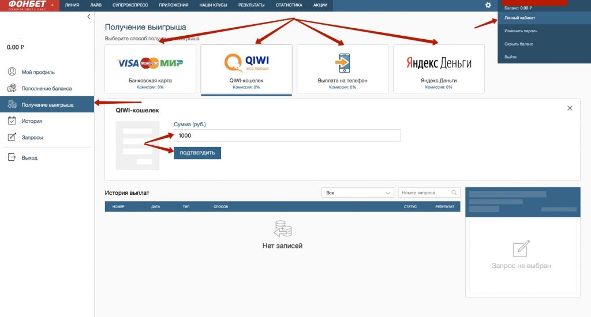This screenshot has height=317, width=591.
Task: Click the СТАТУС column header
Action: click(410, 207)
